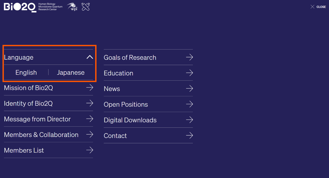The height and width of the screenshot is (178, 329).
Task: Click the arrow next to Education
Action: point(189,73)
